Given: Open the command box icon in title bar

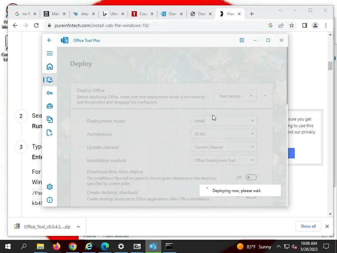Looking at the screenshot, I should click(242, 40).
